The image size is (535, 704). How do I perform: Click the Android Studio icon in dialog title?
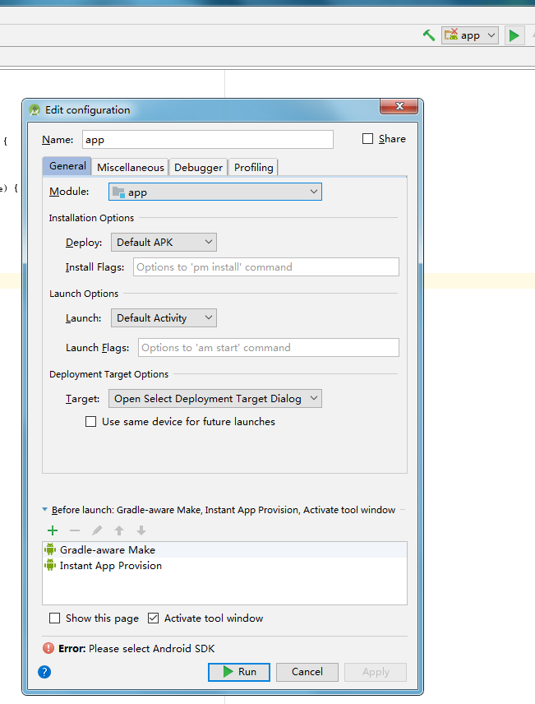point(35,110)
